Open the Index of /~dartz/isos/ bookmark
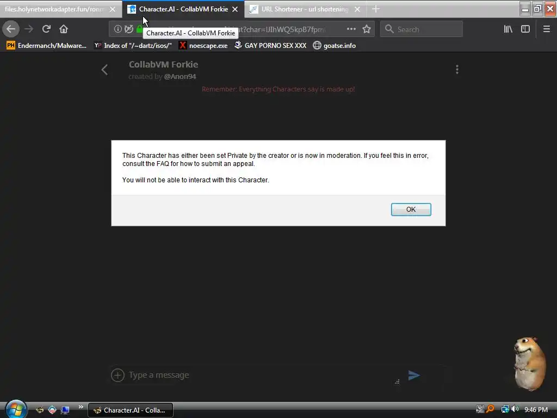Screen dimensions: 557x418 pos(133,46)
